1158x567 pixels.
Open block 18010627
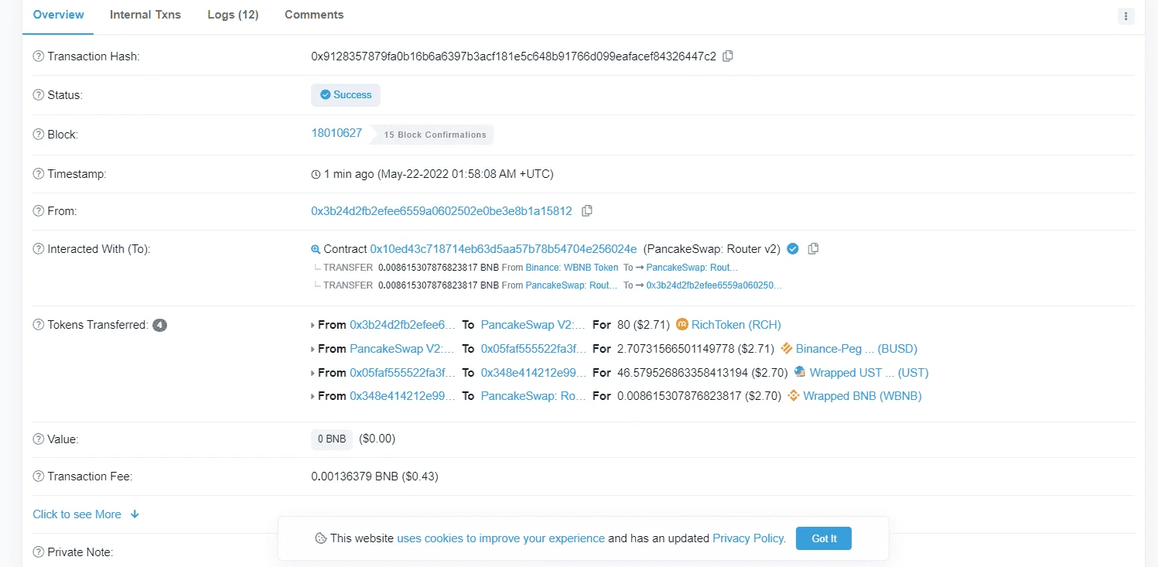coord(336,133)
